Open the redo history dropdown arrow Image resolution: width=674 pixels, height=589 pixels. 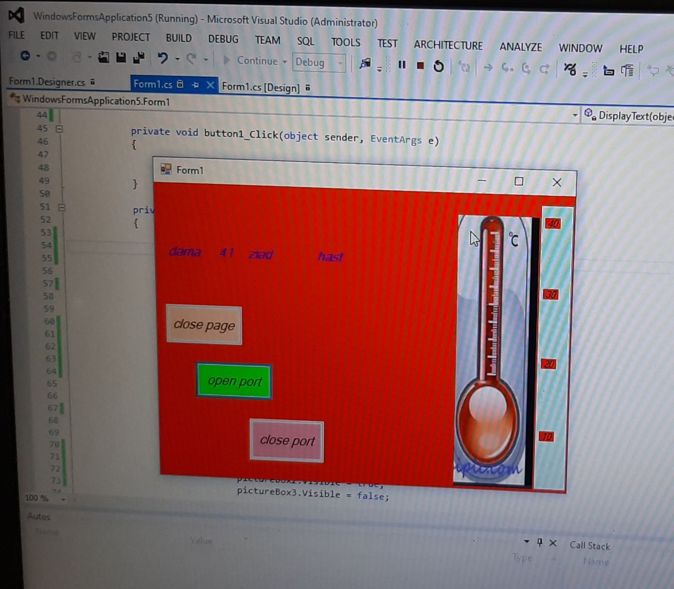coord(205,59)
